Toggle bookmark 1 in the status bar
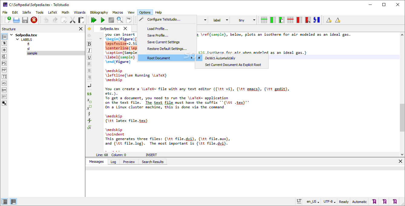The image size is (405, 206). 374,201
